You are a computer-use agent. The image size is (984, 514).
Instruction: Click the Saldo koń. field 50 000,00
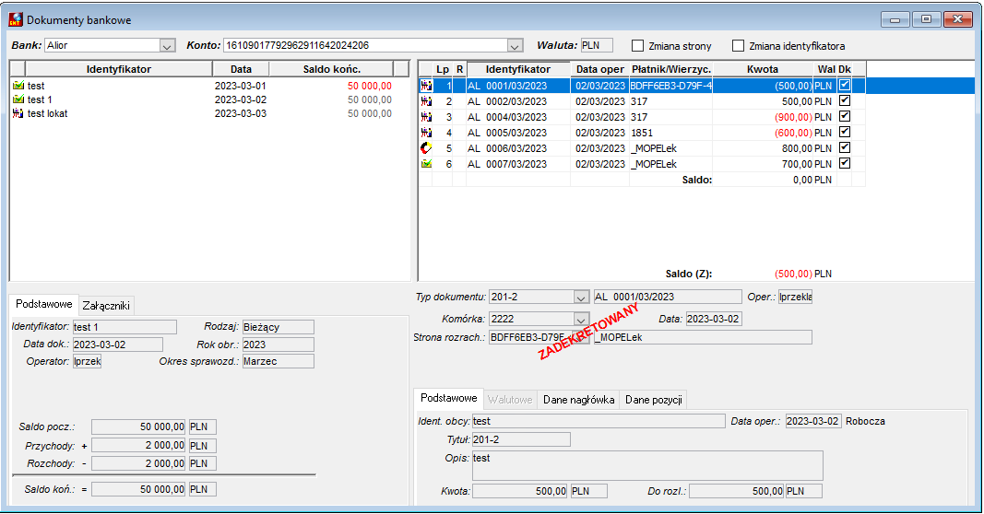point(138,489)
